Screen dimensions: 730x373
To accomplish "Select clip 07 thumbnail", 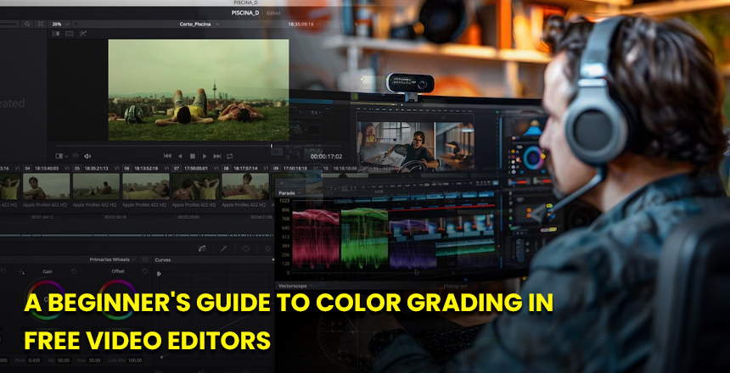I will [x=195, y=186].
